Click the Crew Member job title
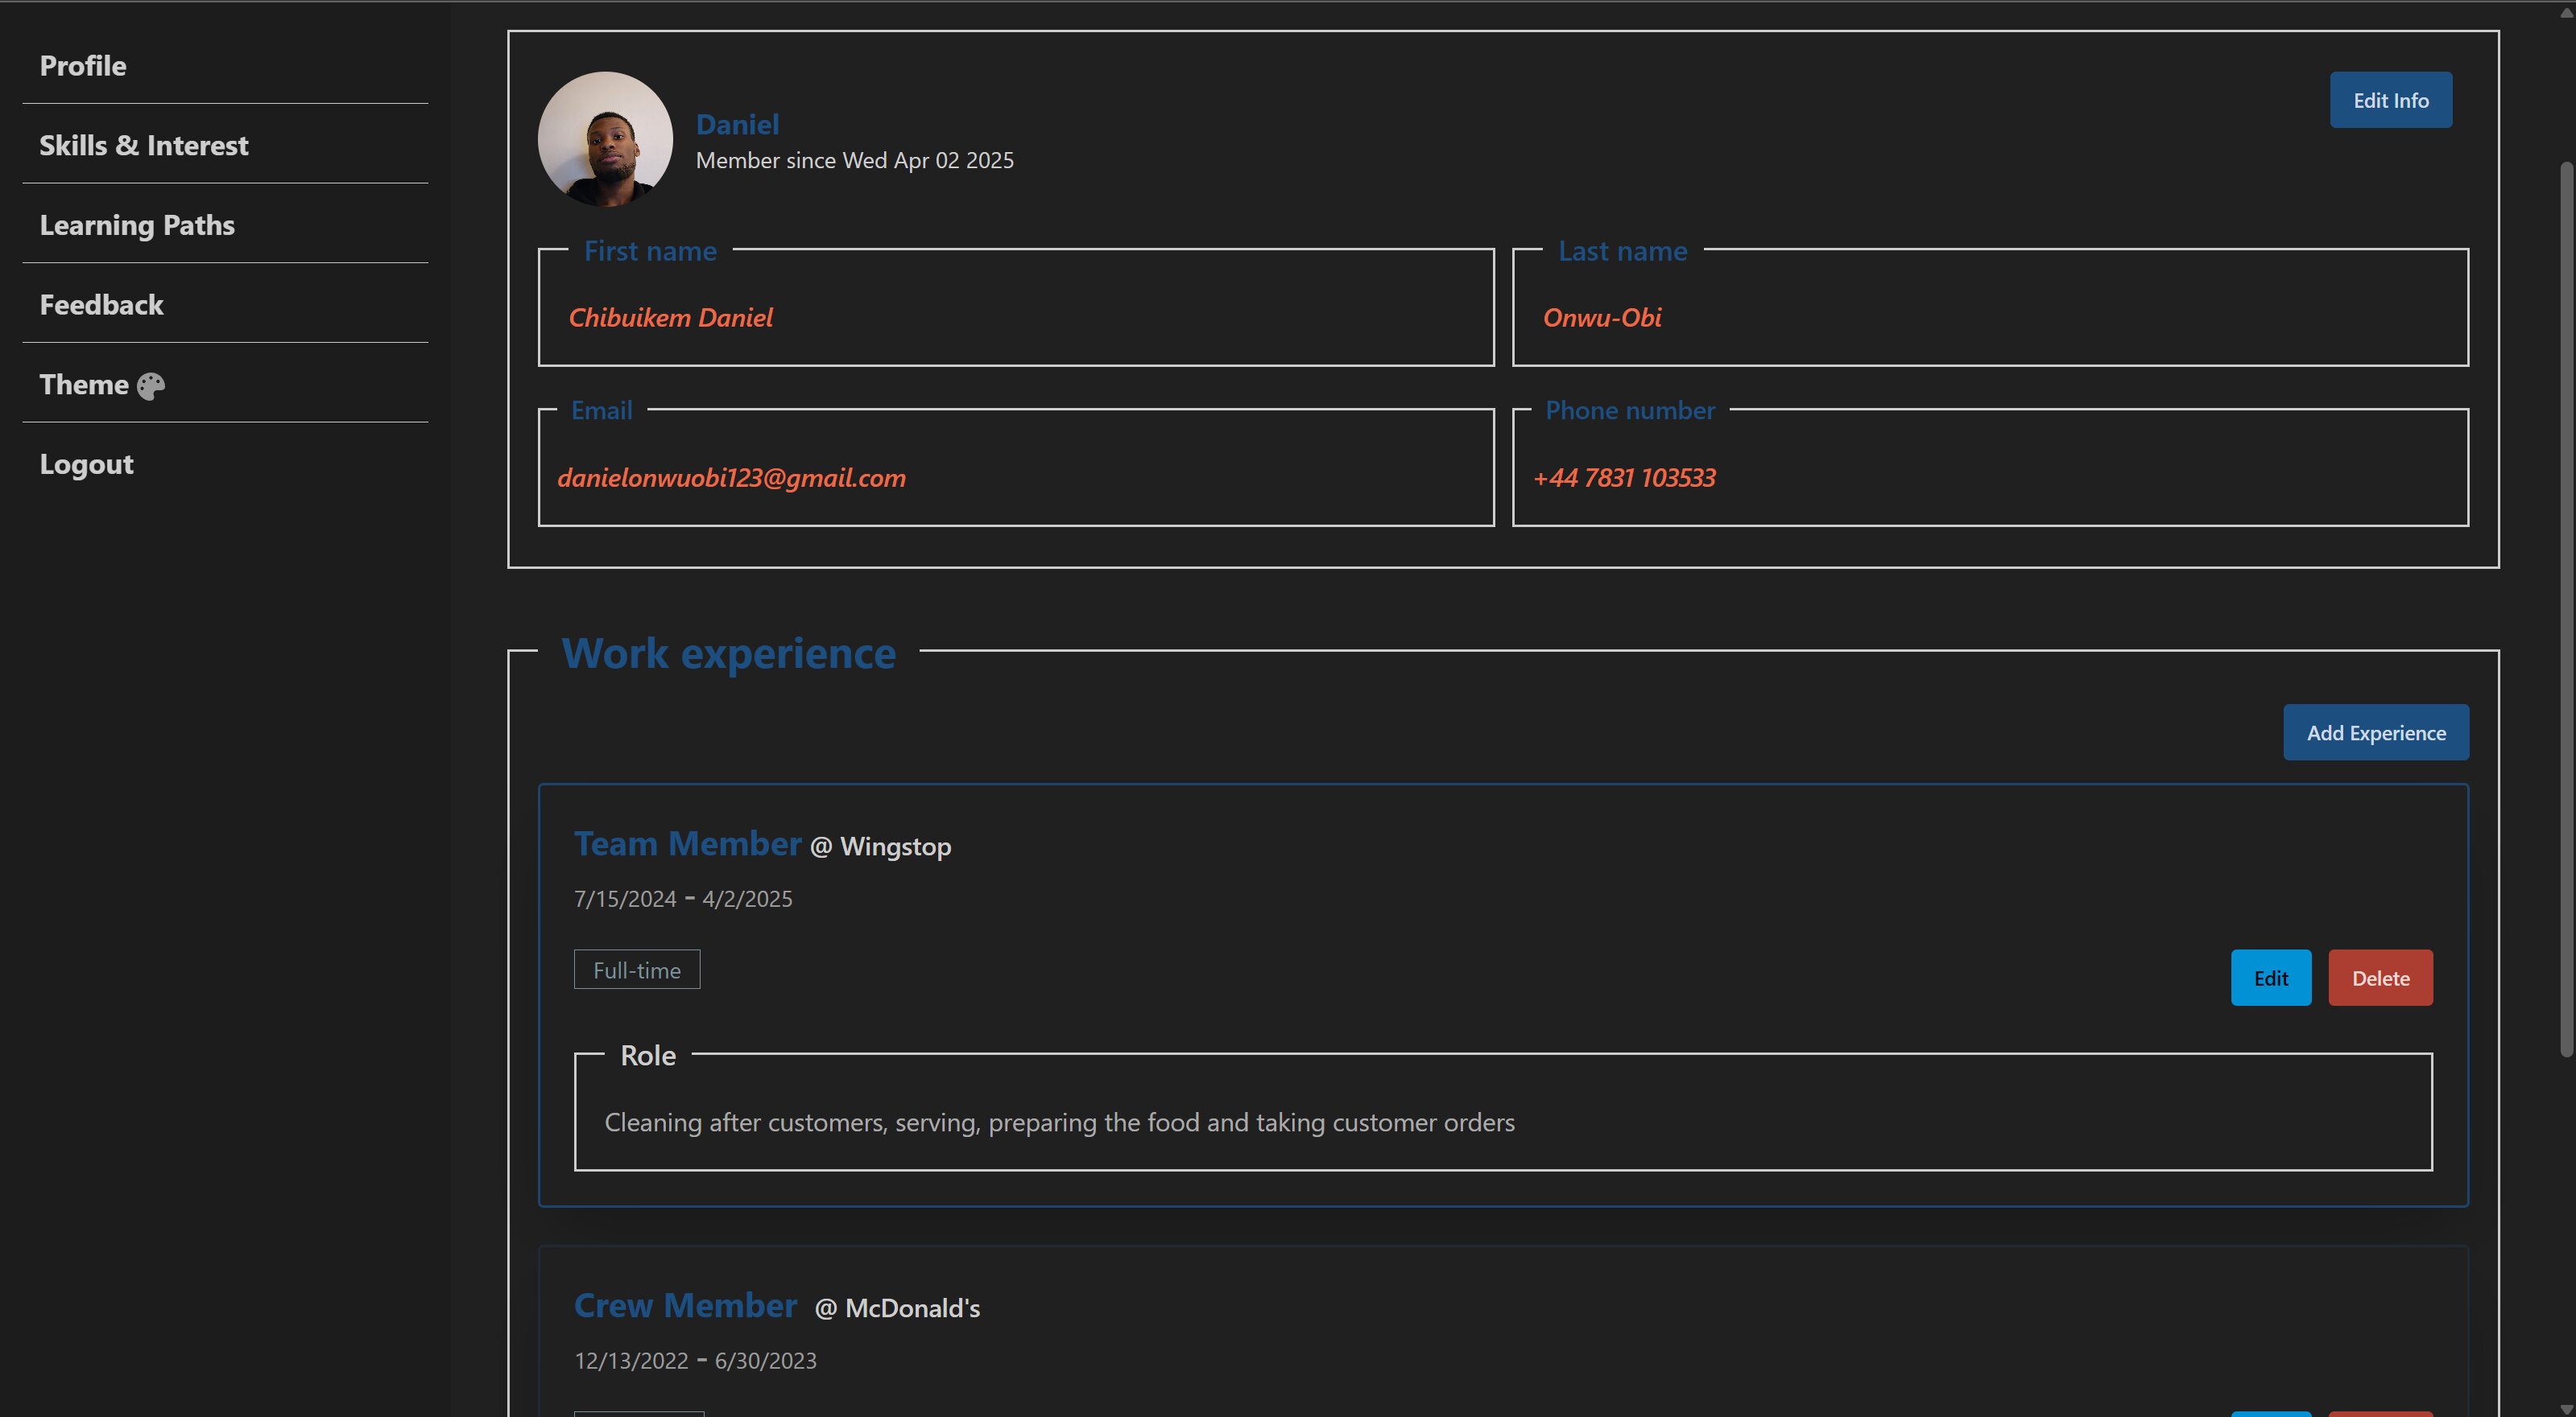The height and width of the screenshot is (1417, 2576). pyautogui.click(x=685, y=1306)
